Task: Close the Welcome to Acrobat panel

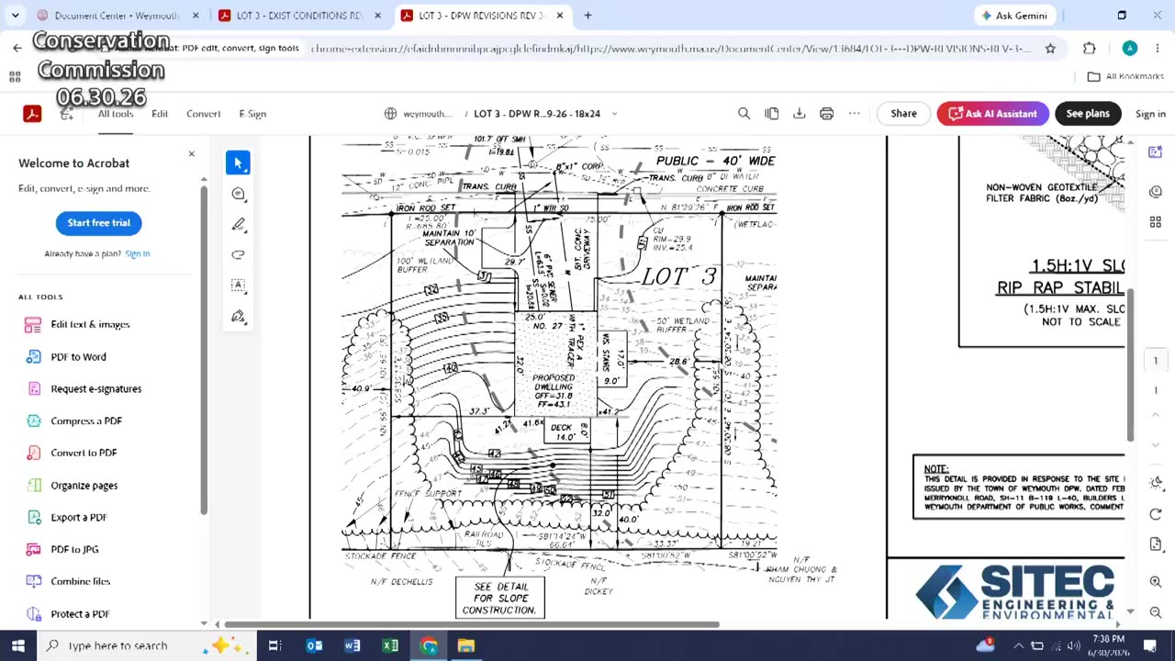Action: coord(191,153)
